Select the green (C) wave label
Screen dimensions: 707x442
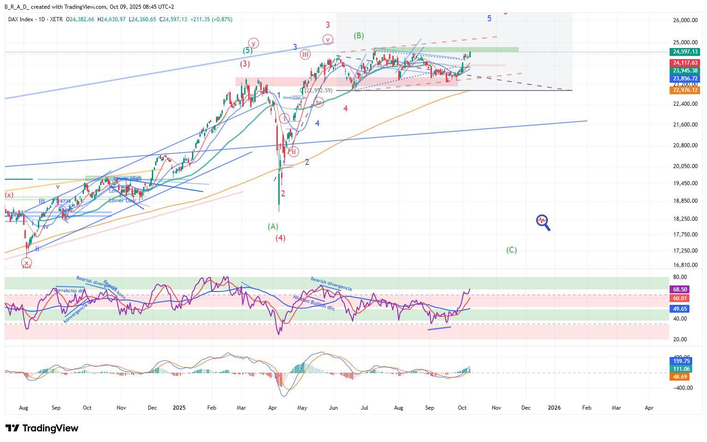point(511,250)
